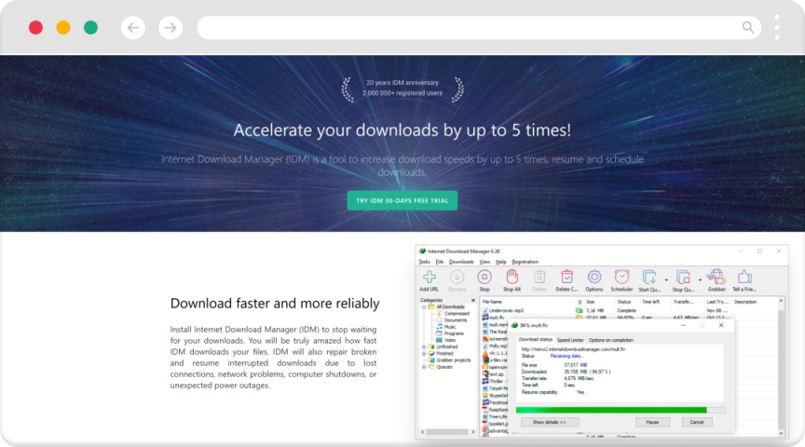The image size is (805, 447).
Task: Open the browser three-dot menu
Action: [x=777, y=27]
